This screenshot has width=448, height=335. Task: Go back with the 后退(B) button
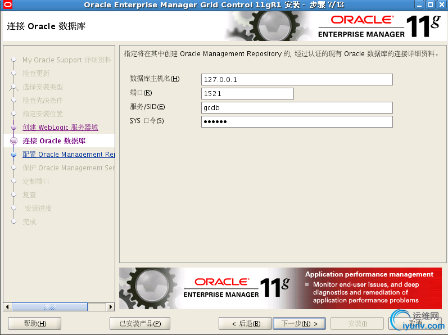click(x=245, y=324)
